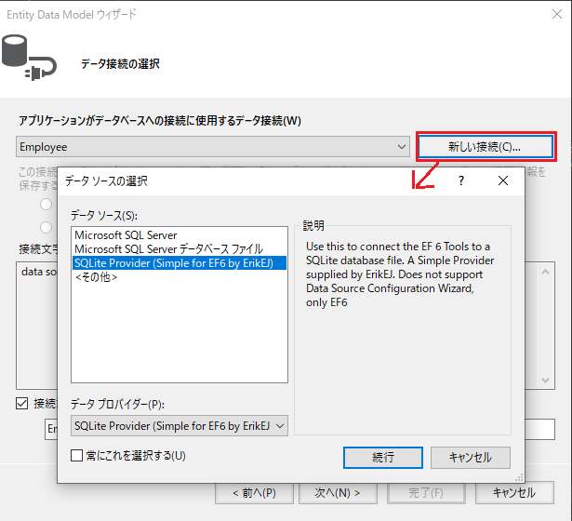The image size is (572, 521).
Task: Click the database plug wizard icon
Action: (29, 58)
